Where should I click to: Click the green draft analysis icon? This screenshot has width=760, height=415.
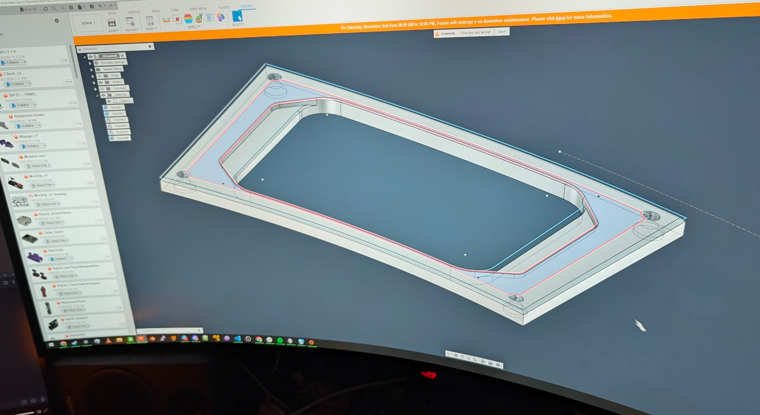(199, 18)
